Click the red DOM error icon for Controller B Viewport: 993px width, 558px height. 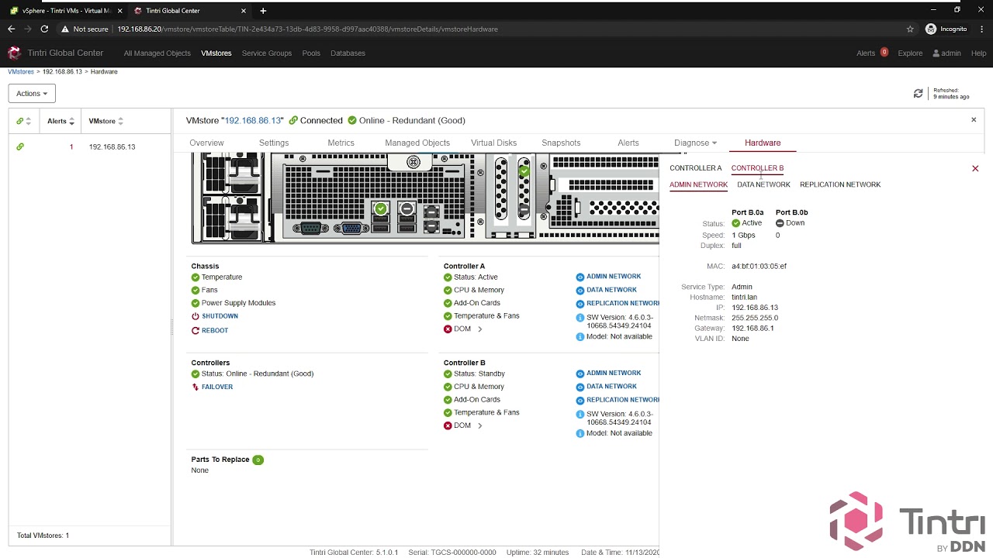click(448, 425)
